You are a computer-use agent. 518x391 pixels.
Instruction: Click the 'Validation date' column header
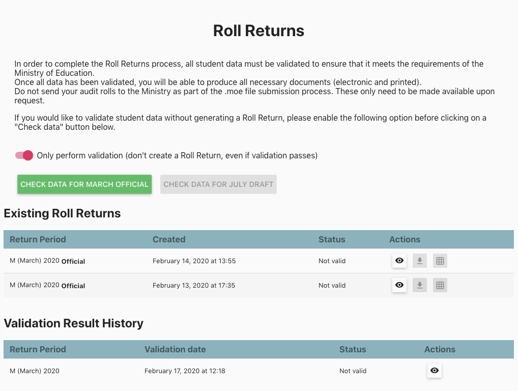point(175,349)
